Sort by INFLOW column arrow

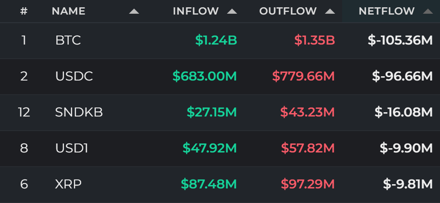click(232, 12)
